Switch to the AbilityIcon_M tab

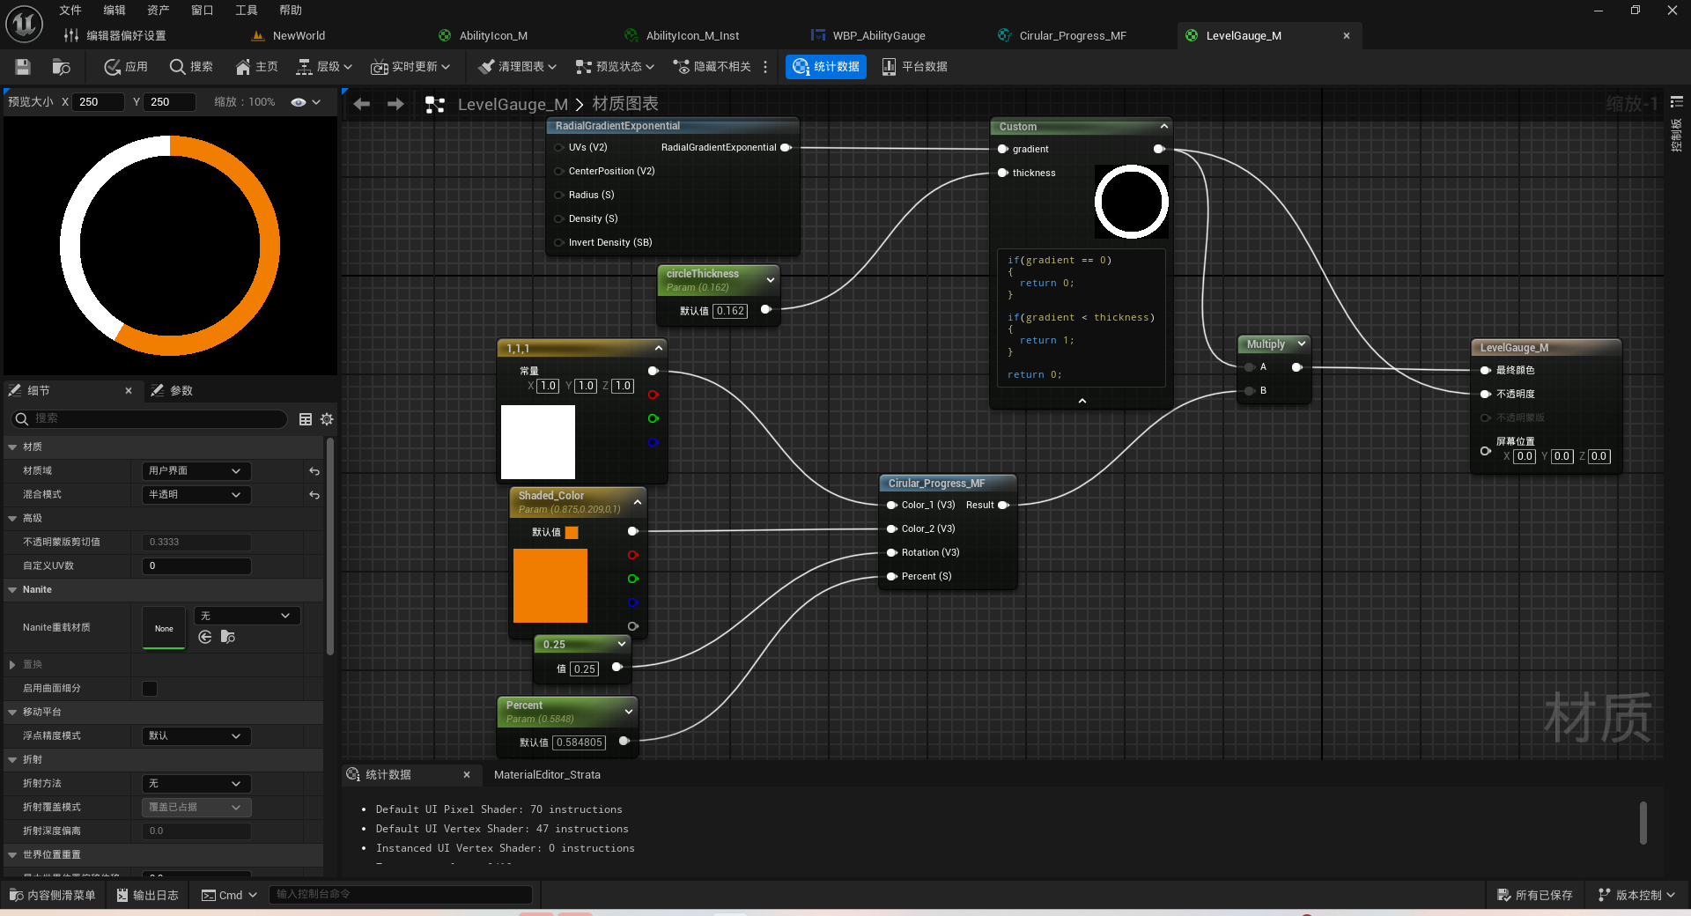point(493,36)
